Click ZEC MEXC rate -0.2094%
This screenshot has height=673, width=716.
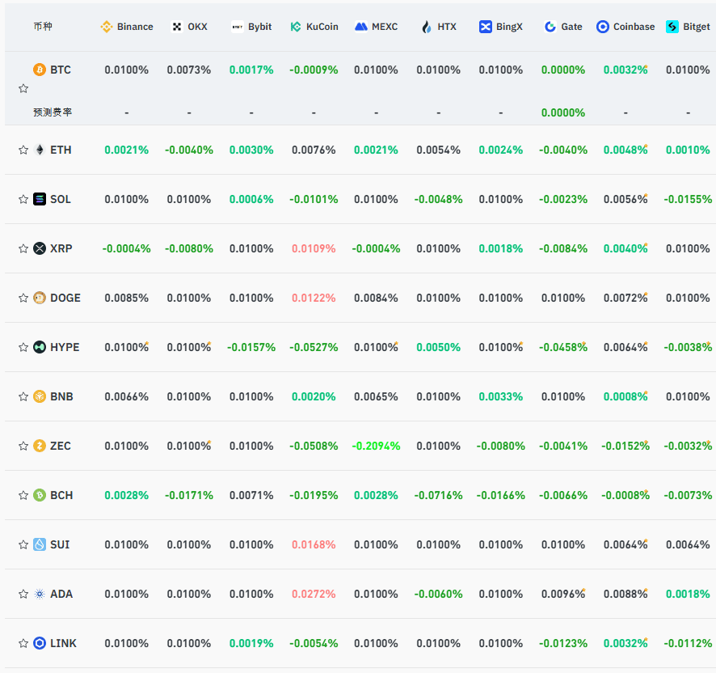coord(376,447)
